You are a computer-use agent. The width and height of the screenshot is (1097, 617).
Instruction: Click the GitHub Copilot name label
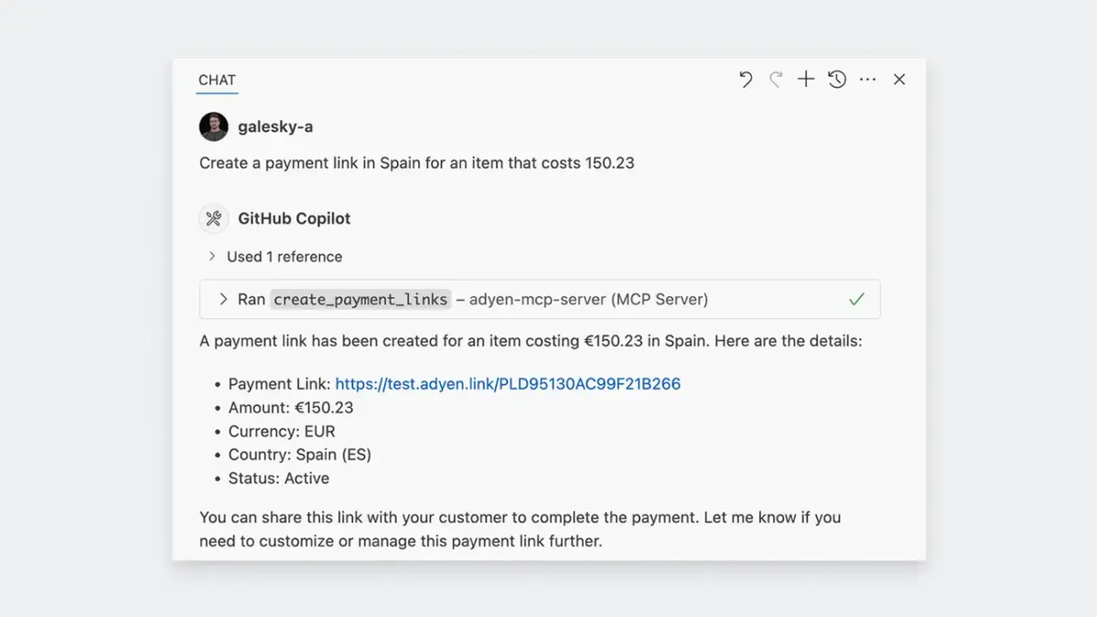click(x=294, y=218)
